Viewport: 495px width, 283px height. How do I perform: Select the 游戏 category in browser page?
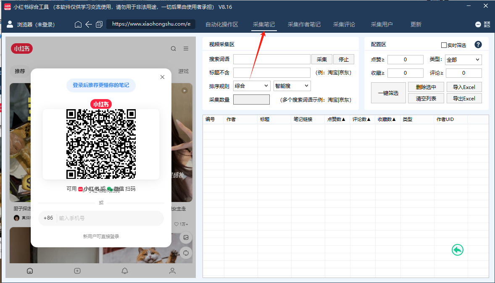click(183, 71)
